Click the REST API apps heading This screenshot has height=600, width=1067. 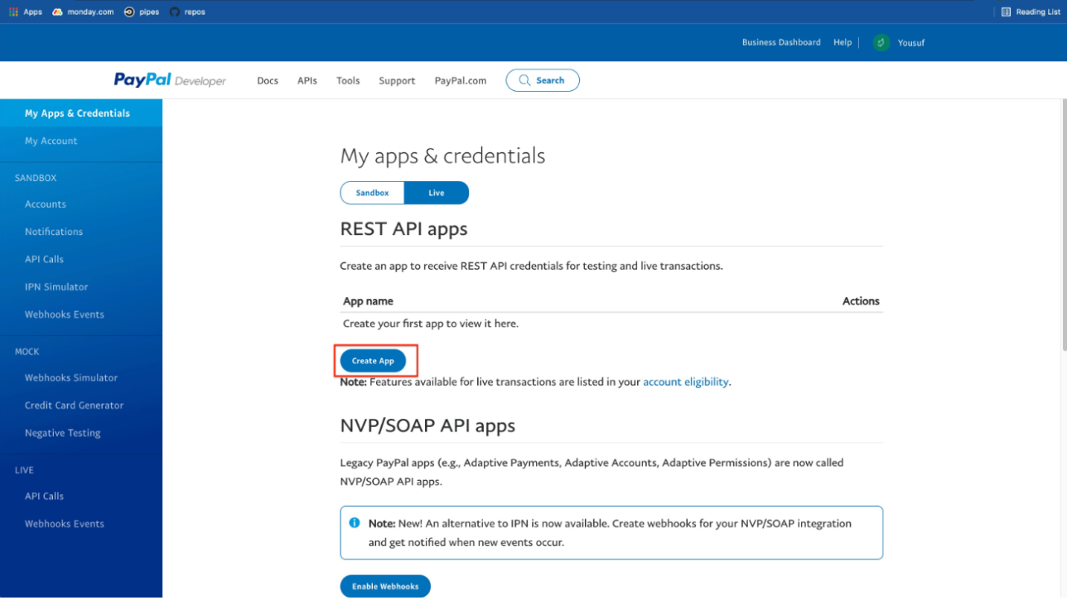(x=403, y=229)
